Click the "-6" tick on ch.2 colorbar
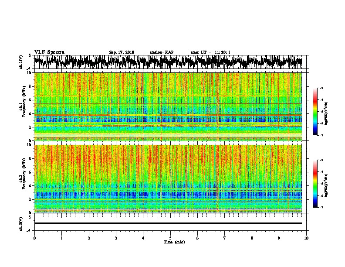The height and width of the screenshot is (267, 345). coord(321,195)
